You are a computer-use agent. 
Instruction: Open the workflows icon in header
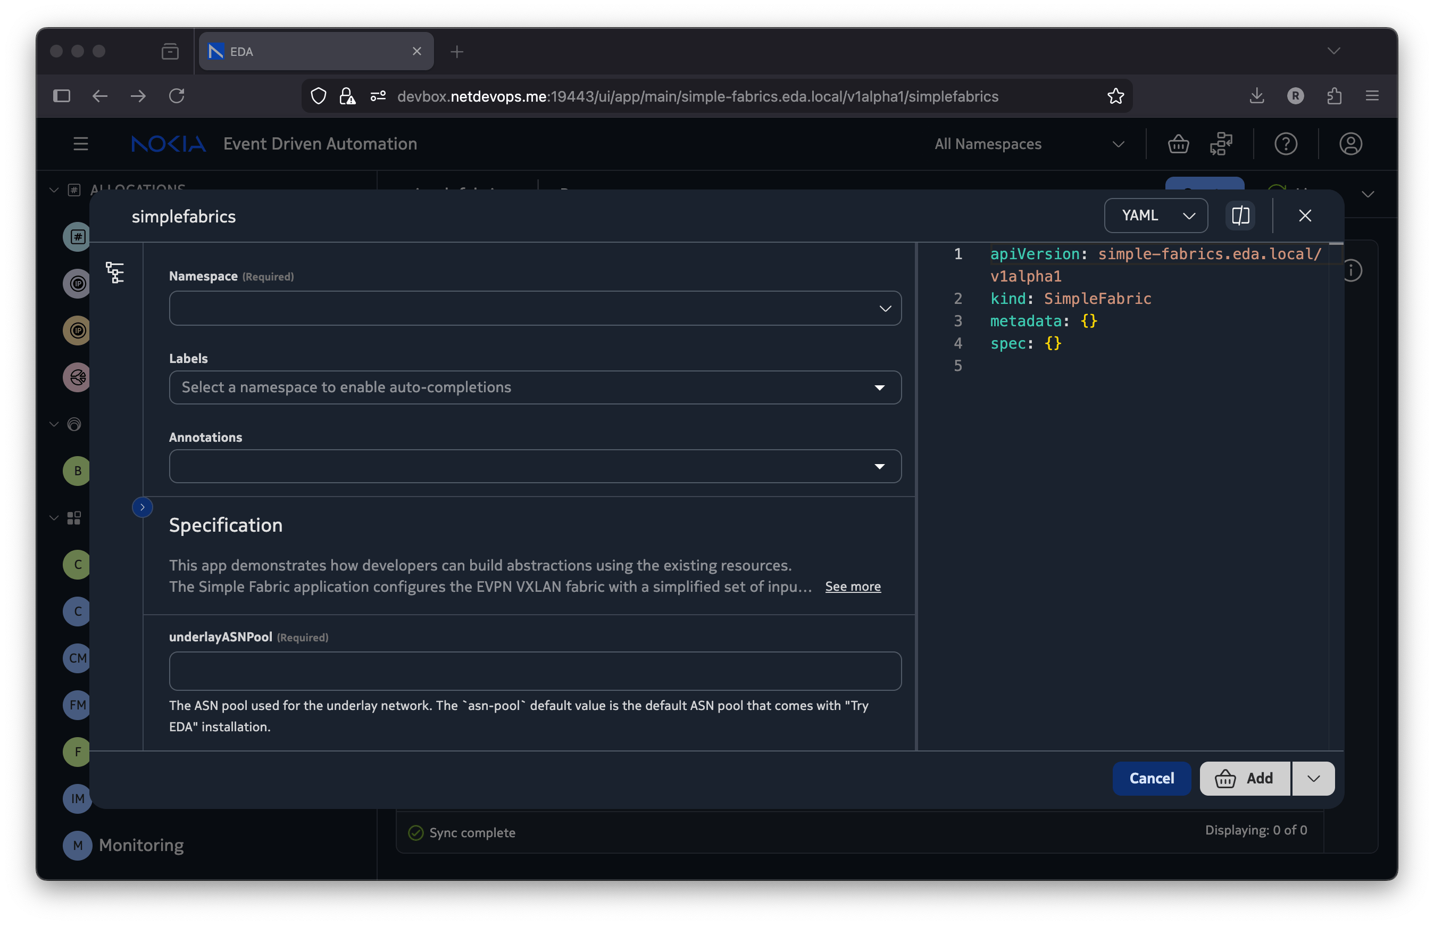(1221, 144)
